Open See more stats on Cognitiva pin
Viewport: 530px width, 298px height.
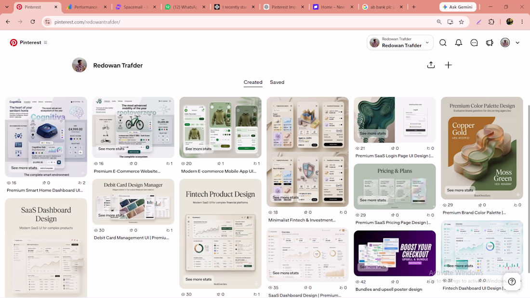tap(24, 168)
